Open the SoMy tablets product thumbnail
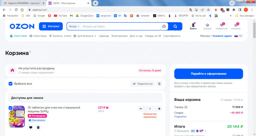 (x=17, y=117)
